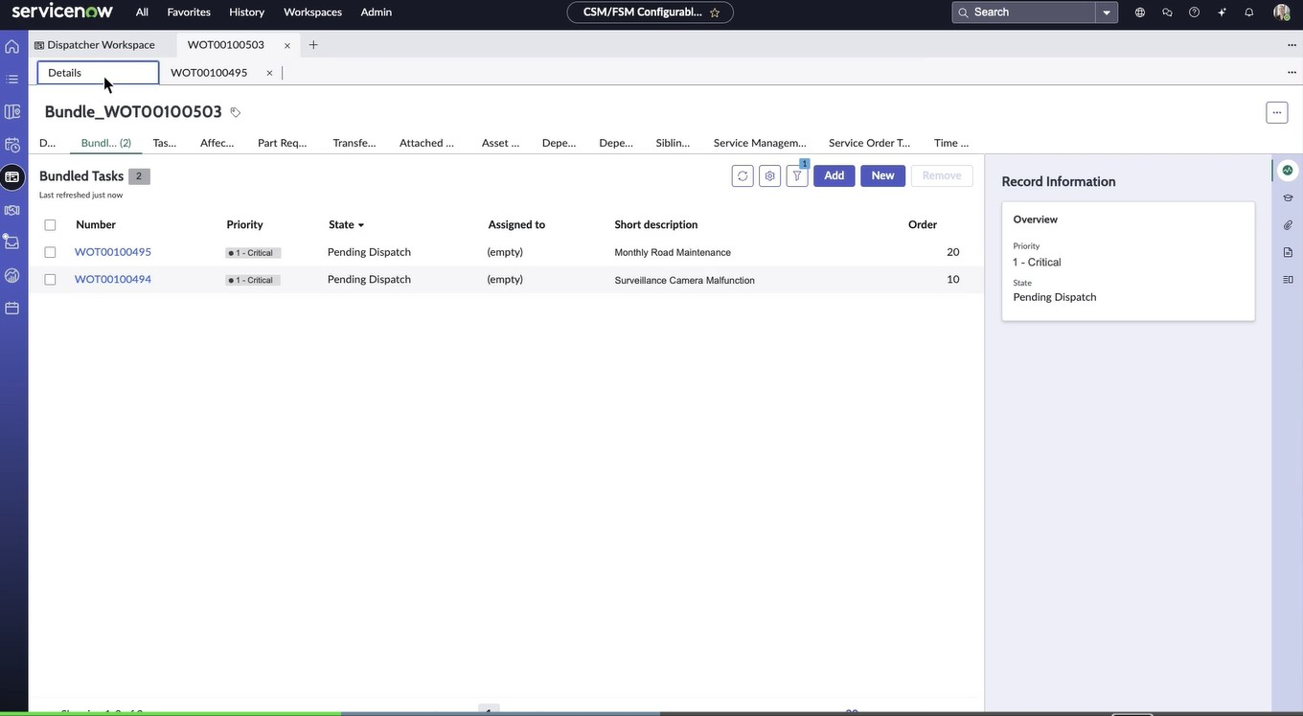1303x716 pixels.
Task: Favorite CSM/FSM Configurable page with star icon
Action: coord(715,12)
